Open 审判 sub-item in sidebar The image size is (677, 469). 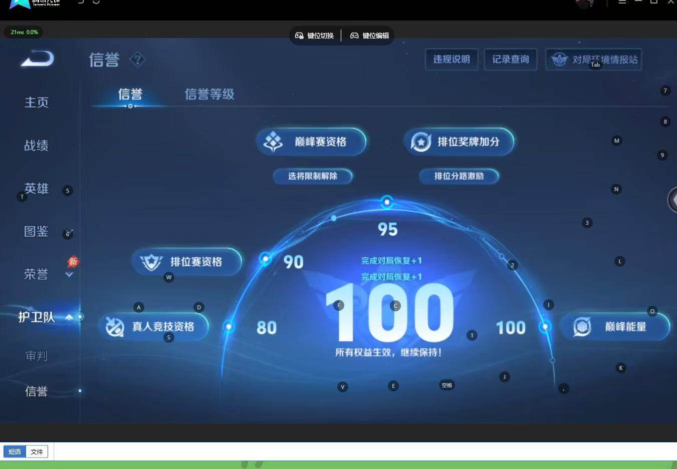[37, 356]
